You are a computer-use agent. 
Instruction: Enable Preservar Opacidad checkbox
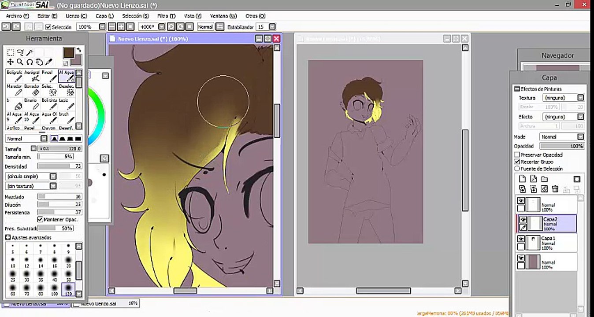(x=517, y=155)
